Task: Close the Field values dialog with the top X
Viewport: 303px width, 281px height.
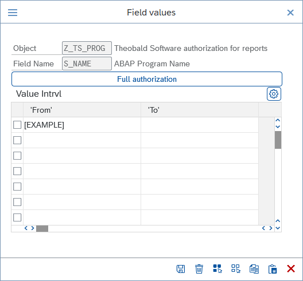Action: 290,13
